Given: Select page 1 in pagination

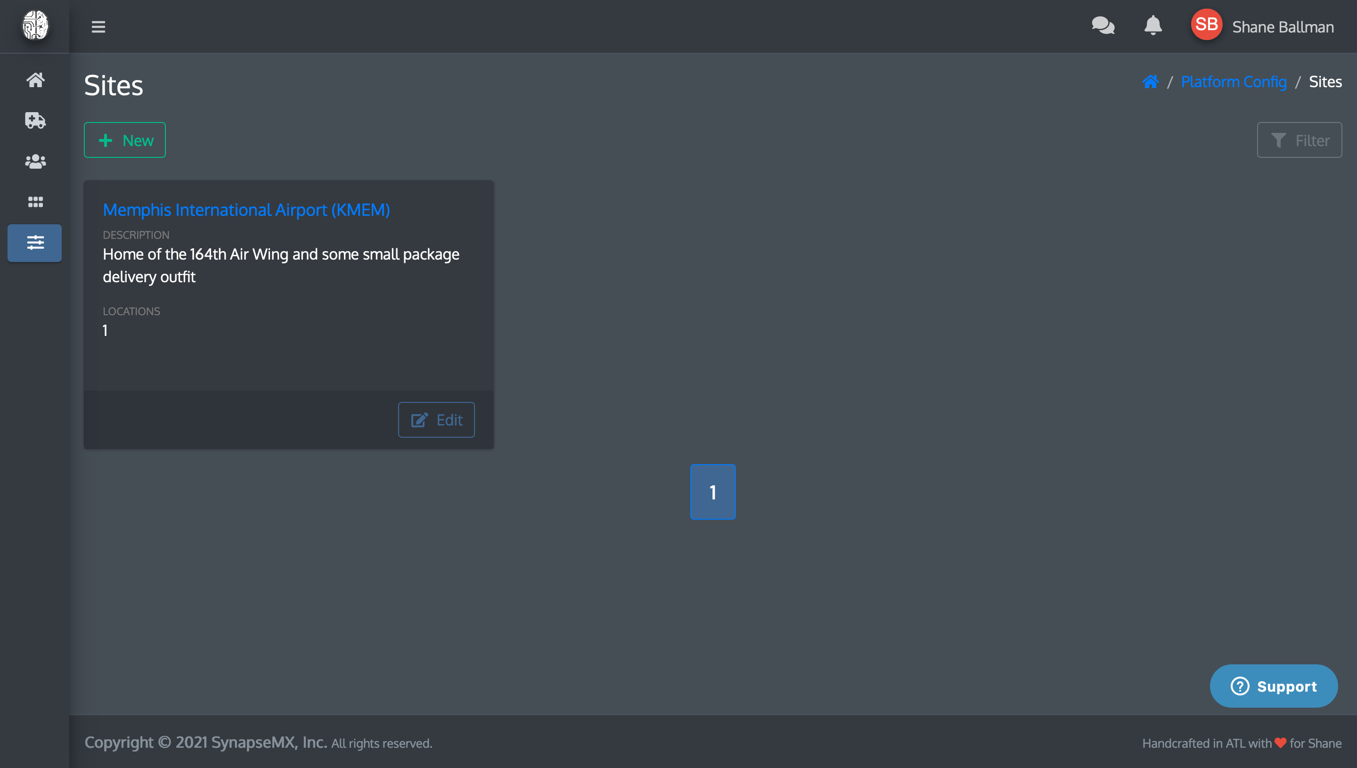Looking at the screenshot, I should point(712,491).
